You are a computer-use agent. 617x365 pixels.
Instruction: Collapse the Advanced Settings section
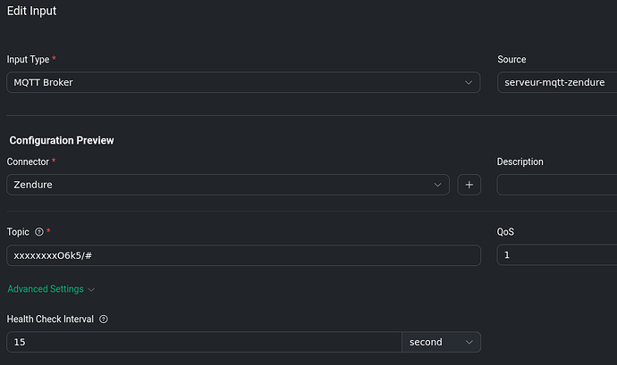coord(46,289)
